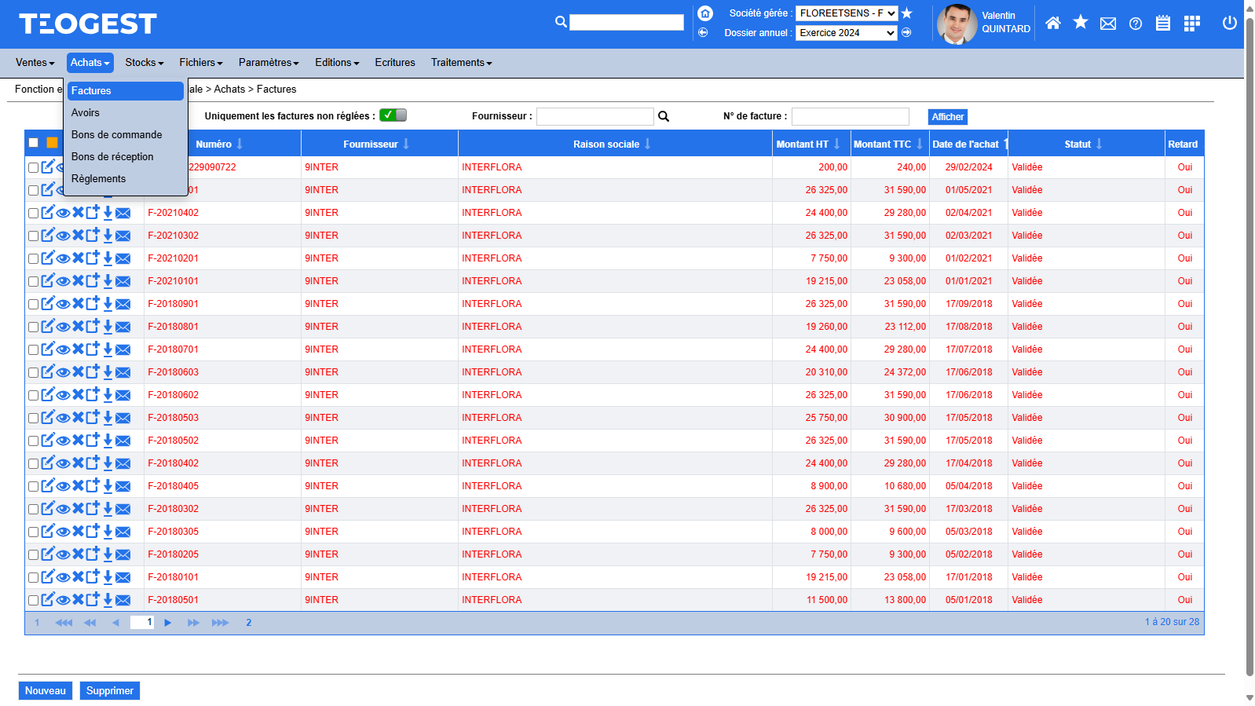The height and width of the screenshot is (706, 1255).
Task: View invoice F-20180801 with eye icon
Action: (63, 327)
